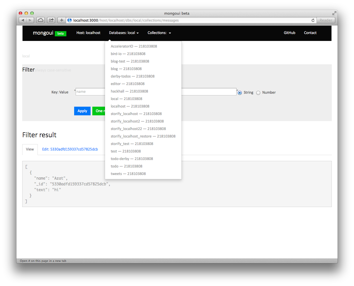
Task: Click the plus add bookmark button
Action: [61, 20]
